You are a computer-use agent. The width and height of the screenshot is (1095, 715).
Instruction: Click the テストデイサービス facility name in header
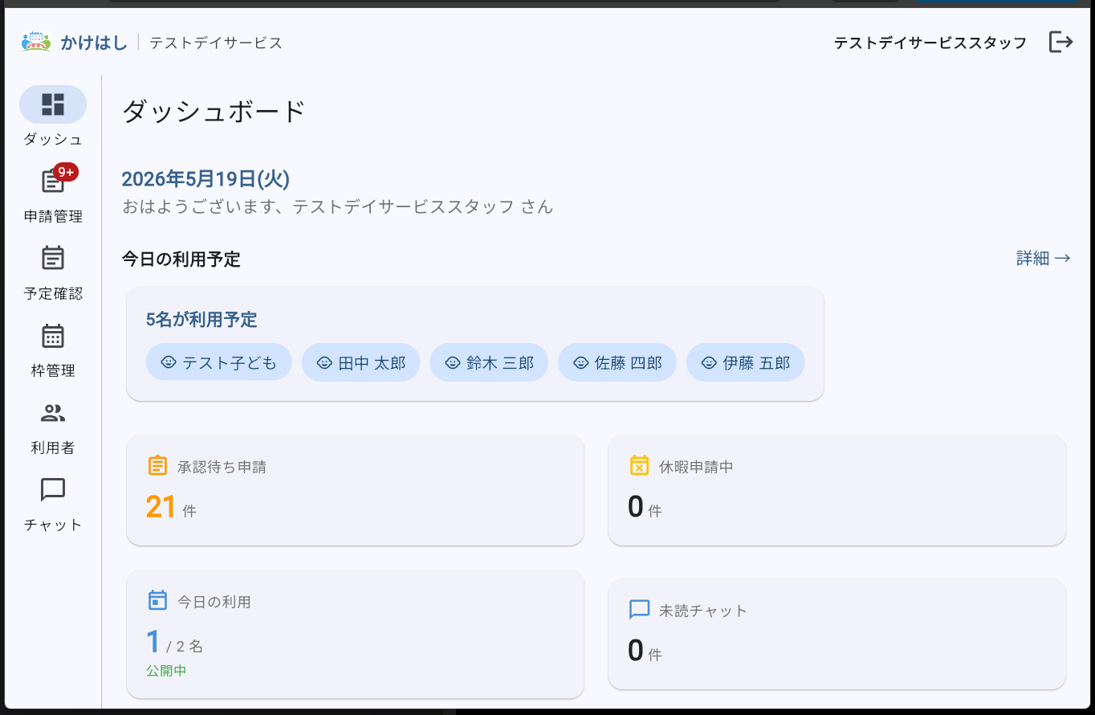216,43
